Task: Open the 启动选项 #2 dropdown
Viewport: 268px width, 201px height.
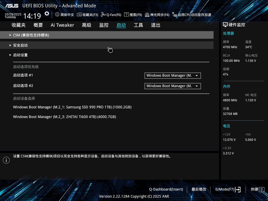Action: tap(172, 86)
